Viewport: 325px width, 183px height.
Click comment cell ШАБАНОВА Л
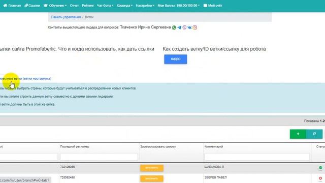pos(214,167)
